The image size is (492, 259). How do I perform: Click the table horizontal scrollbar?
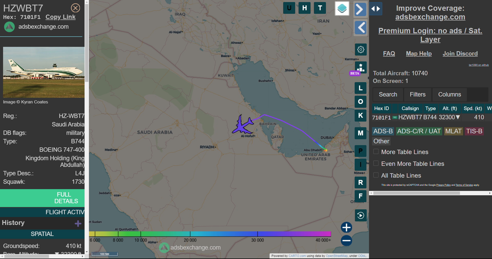pos(416,193)
